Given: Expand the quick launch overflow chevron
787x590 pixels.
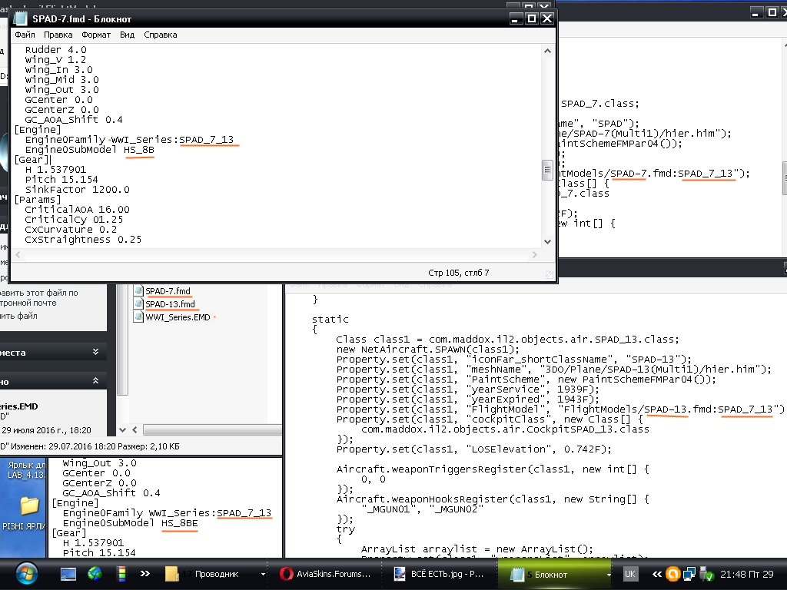Looking at the screenshot, I should tap(144, 574).
